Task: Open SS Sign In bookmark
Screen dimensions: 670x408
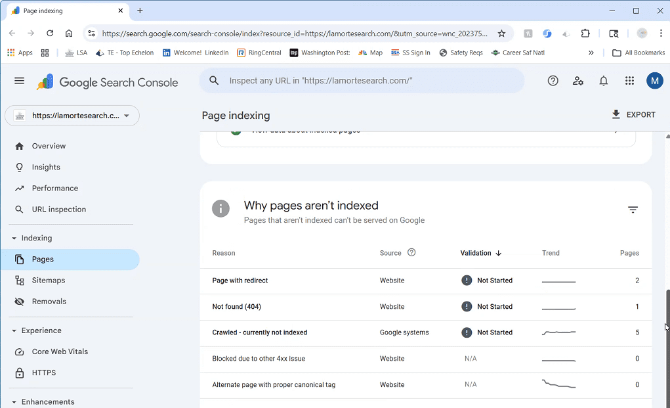Action: click(411, 53)
